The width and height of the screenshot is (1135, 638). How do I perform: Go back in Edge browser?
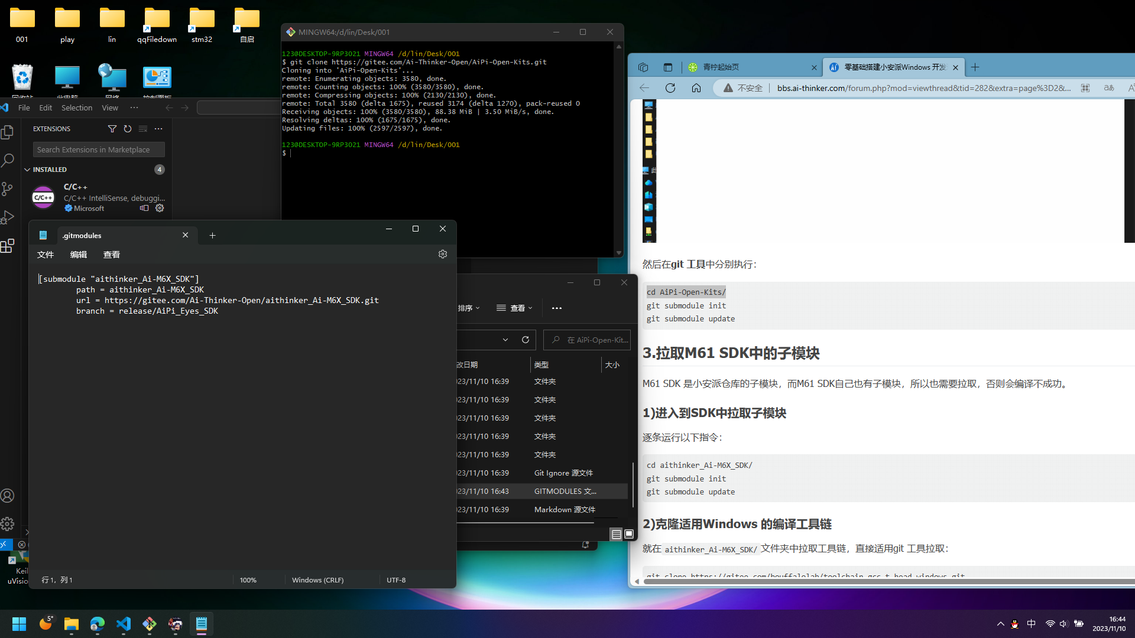click(644, 88)
